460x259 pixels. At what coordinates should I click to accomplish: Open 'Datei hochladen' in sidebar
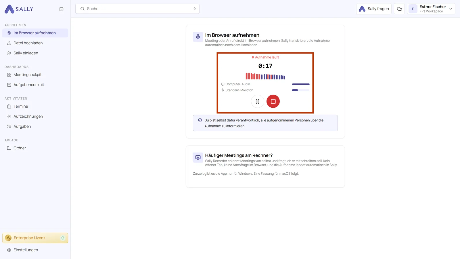coord(35,43)
